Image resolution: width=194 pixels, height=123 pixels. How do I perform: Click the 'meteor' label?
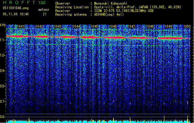[44, 10]
